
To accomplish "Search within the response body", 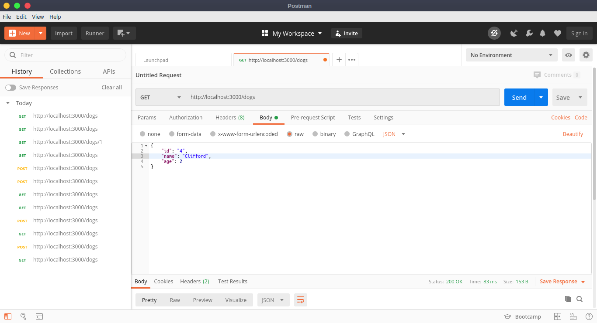I will pos(580,299).
